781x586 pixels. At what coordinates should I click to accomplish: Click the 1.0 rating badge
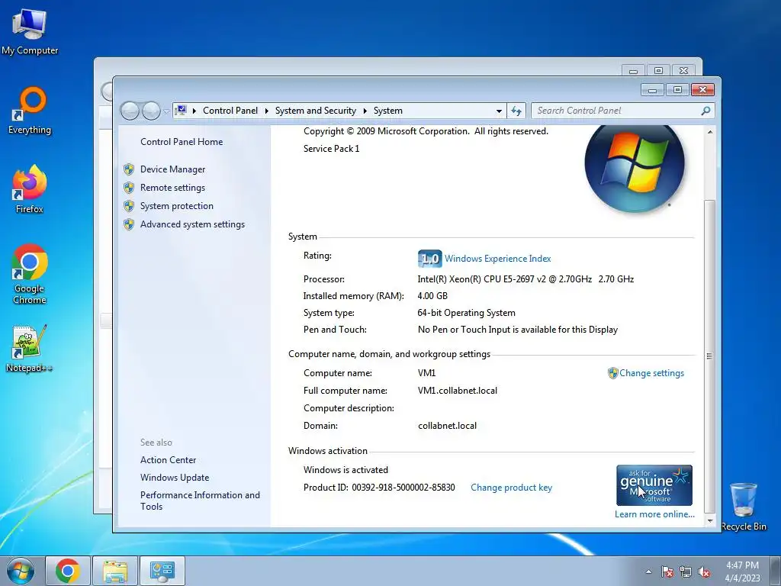pyautogui.click(x=430, y=259)
